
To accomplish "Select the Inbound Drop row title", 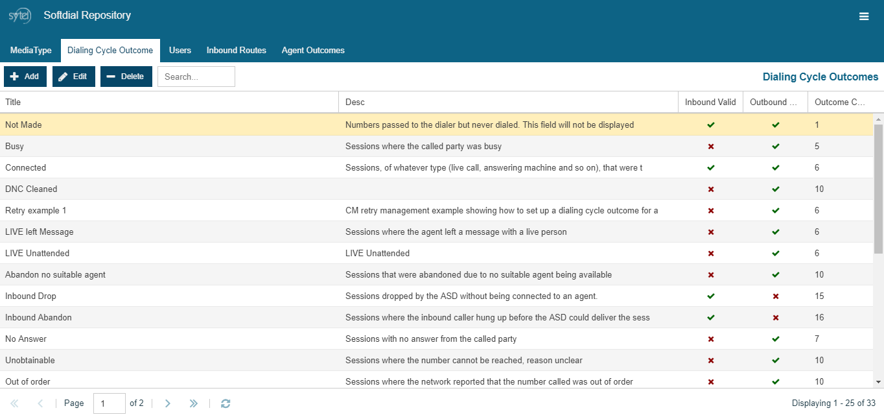I will click(x=31, y=296).
